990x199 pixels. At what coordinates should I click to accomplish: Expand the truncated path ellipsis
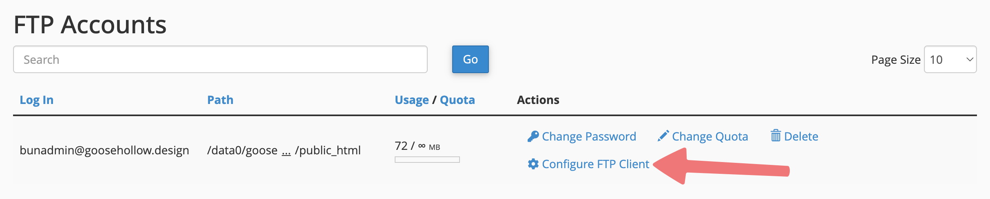point(286,151)
